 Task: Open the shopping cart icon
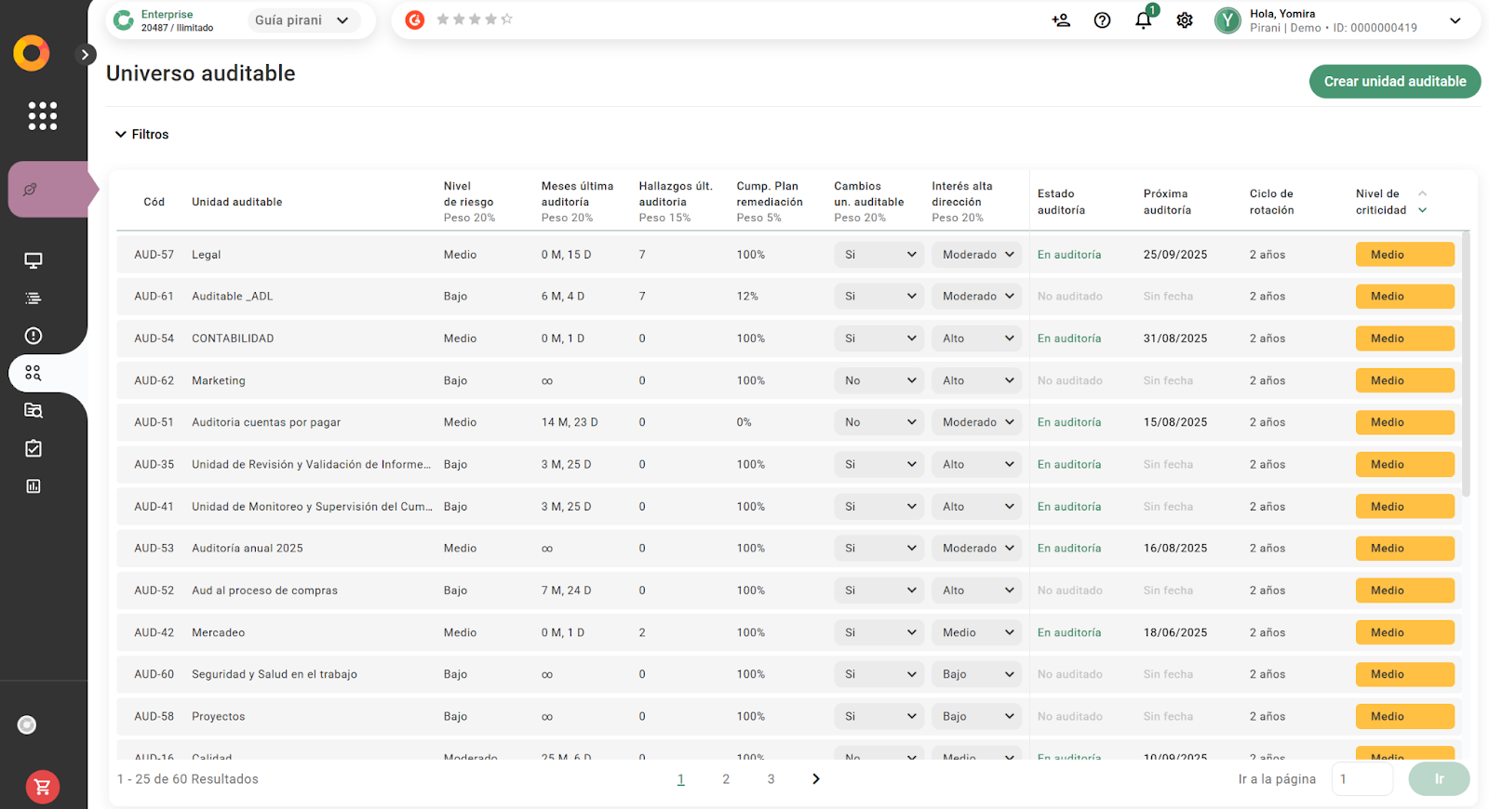pos(43,788)
